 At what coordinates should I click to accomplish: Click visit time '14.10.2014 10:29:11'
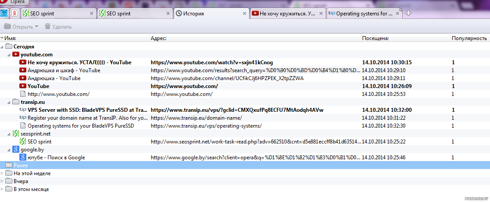[x=384, y=78]
